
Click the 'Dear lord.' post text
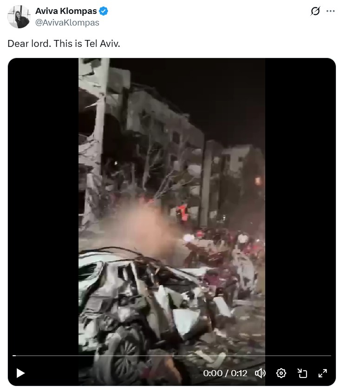pos(29,44)
